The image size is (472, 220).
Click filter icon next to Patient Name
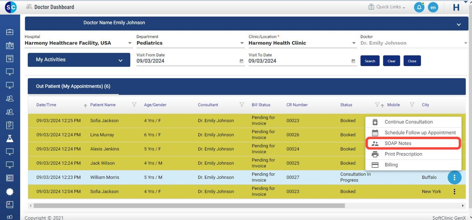pos(134,105)
